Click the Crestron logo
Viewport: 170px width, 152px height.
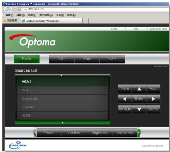tap(18, 145)
